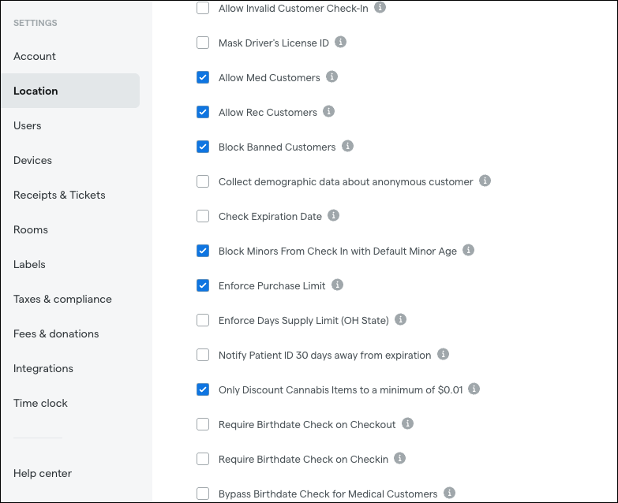618x503 pixels.
Task: Select Location in settings sidebar
Action: click(x=70, y=91)
